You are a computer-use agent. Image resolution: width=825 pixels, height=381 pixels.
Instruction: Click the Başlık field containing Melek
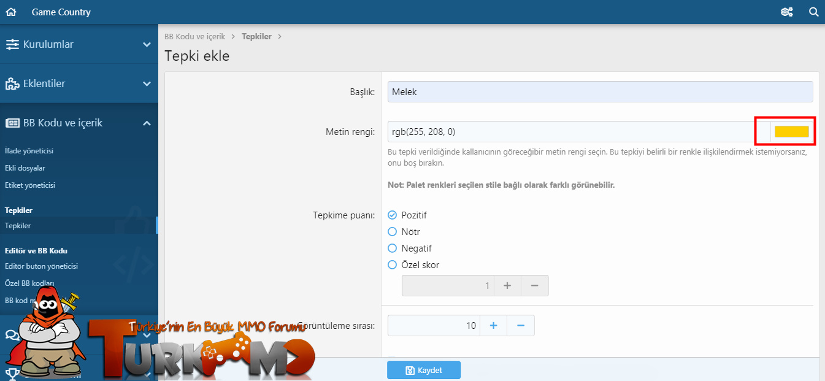(x=601, y=91)
